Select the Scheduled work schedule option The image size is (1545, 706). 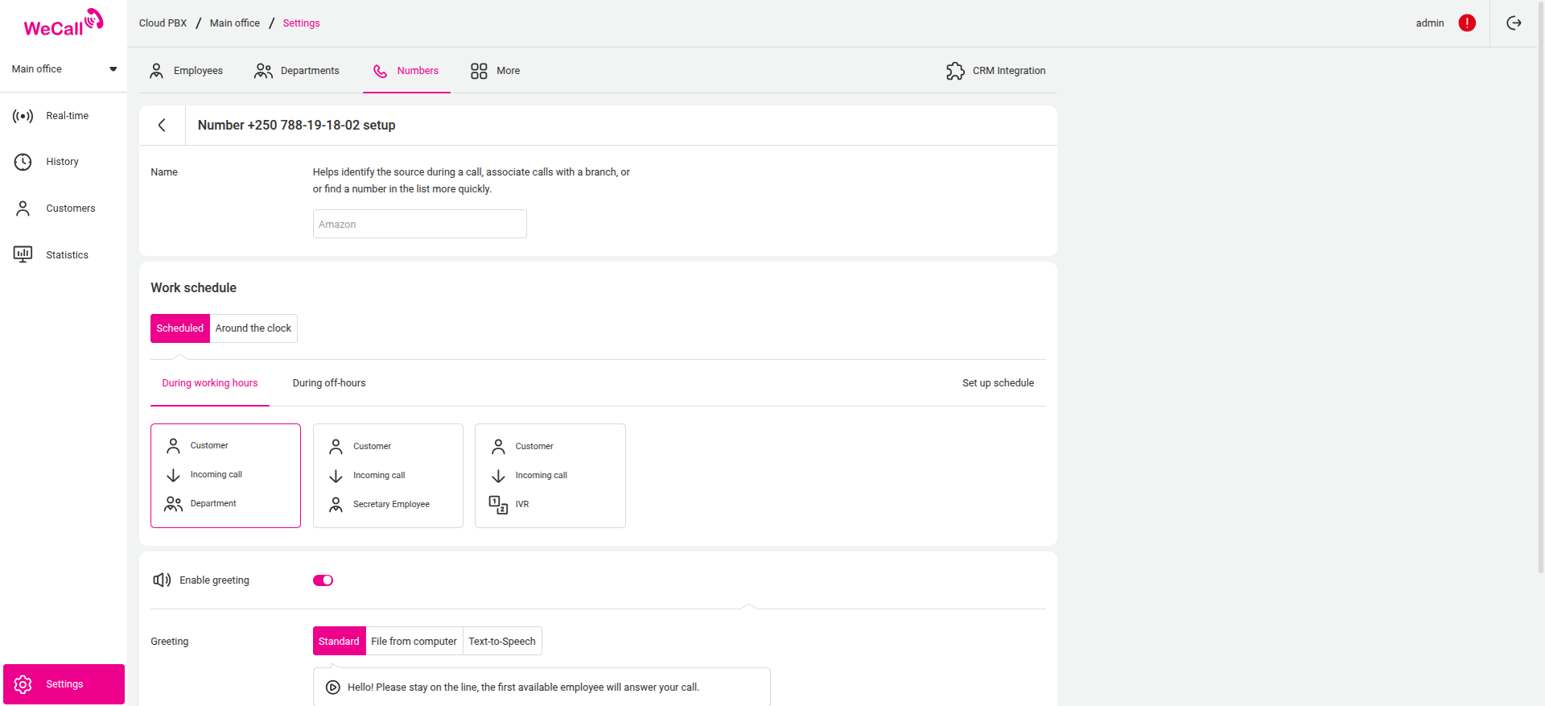[180, 328]
